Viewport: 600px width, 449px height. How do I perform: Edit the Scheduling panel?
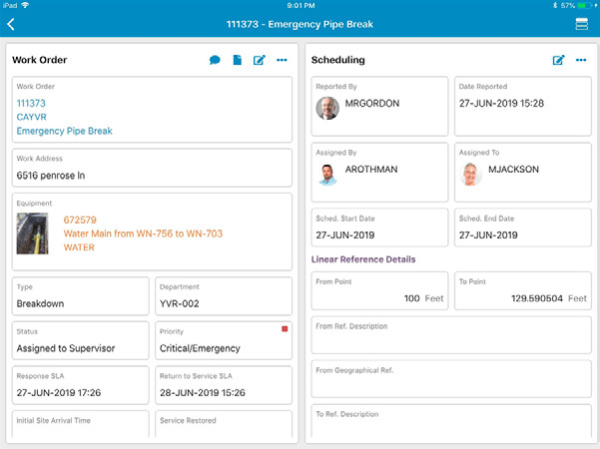coord(559,61)
